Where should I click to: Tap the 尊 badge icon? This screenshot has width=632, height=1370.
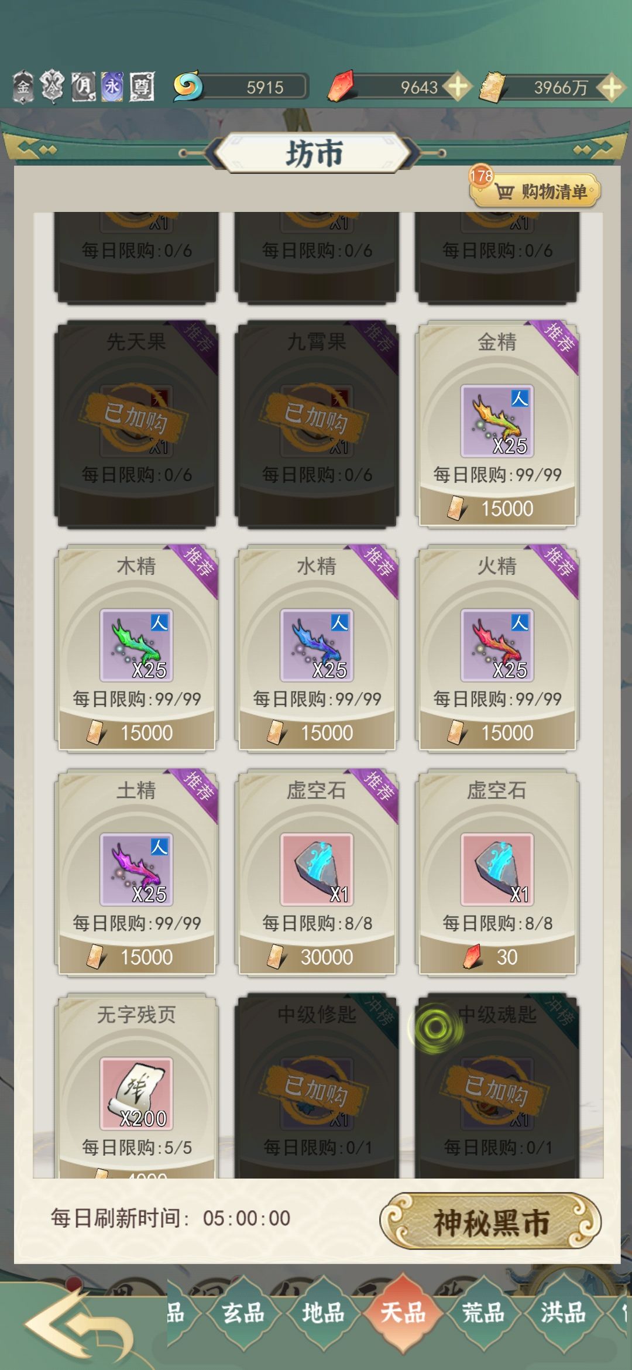142,87
